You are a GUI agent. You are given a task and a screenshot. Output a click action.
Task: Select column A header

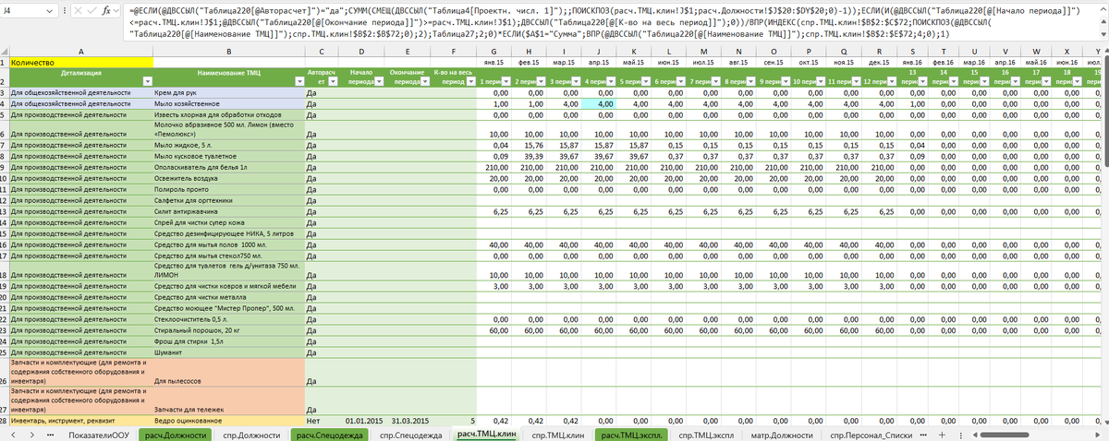[x=80, y=52]
